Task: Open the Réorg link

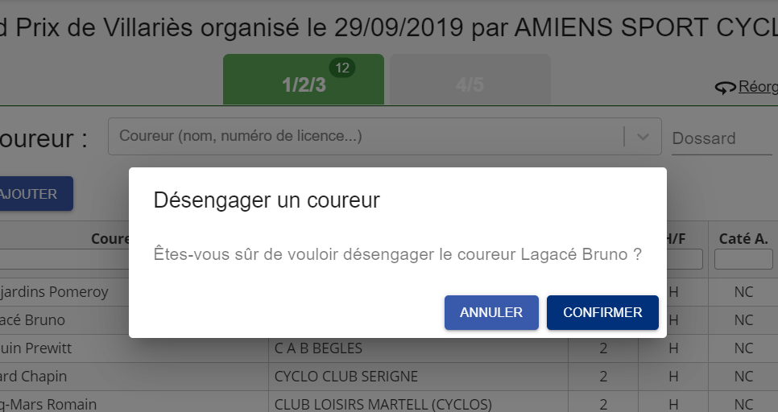Action: click(758, 86)
